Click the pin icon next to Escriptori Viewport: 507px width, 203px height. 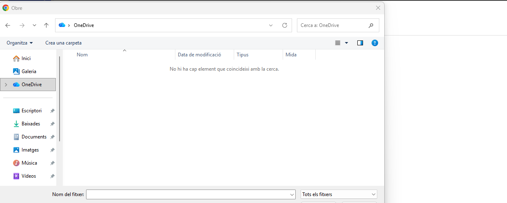tap(52, 111)
